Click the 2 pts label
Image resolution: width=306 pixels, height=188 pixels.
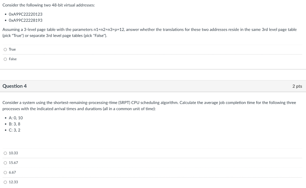tap(297, 86)
